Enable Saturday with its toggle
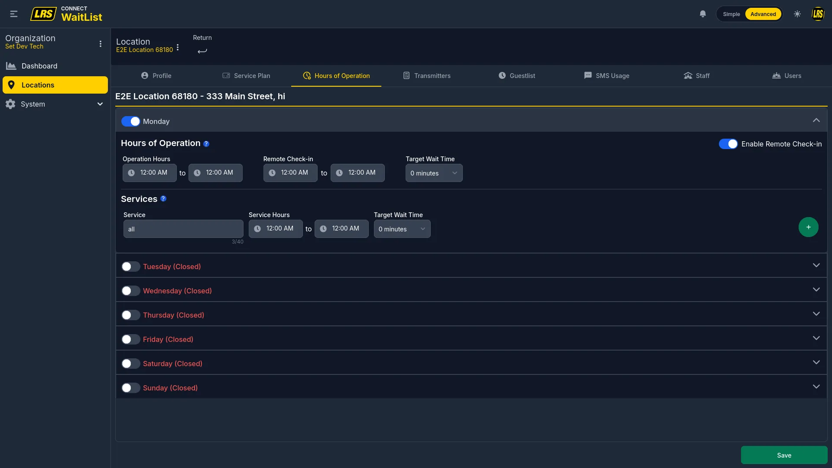Image resolution: width=832 pixels, height=468 pixels. (130, 364)
